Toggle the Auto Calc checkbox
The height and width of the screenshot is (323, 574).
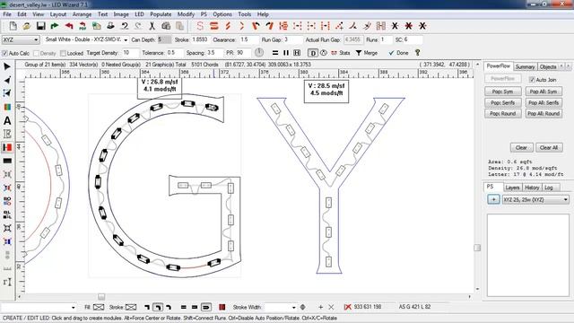pos(4,54)
